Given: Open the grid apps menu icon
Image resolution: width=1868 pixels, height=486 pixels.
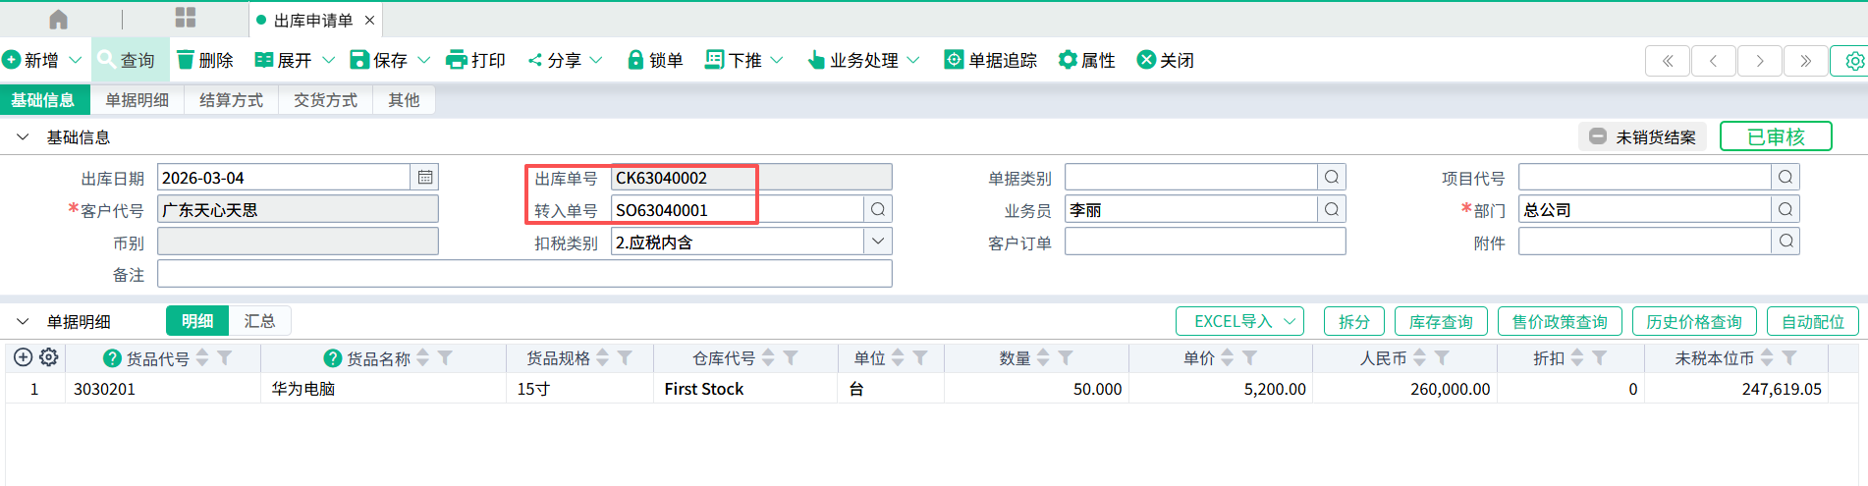Looking at the screenshot, I should click(x=186, y=18).
